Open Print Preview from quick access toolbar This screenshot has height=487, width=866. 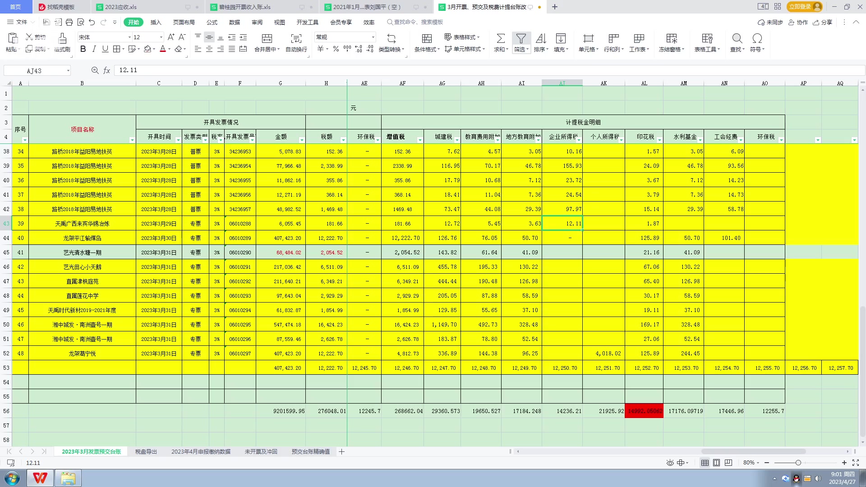click(x=81, y=22)
